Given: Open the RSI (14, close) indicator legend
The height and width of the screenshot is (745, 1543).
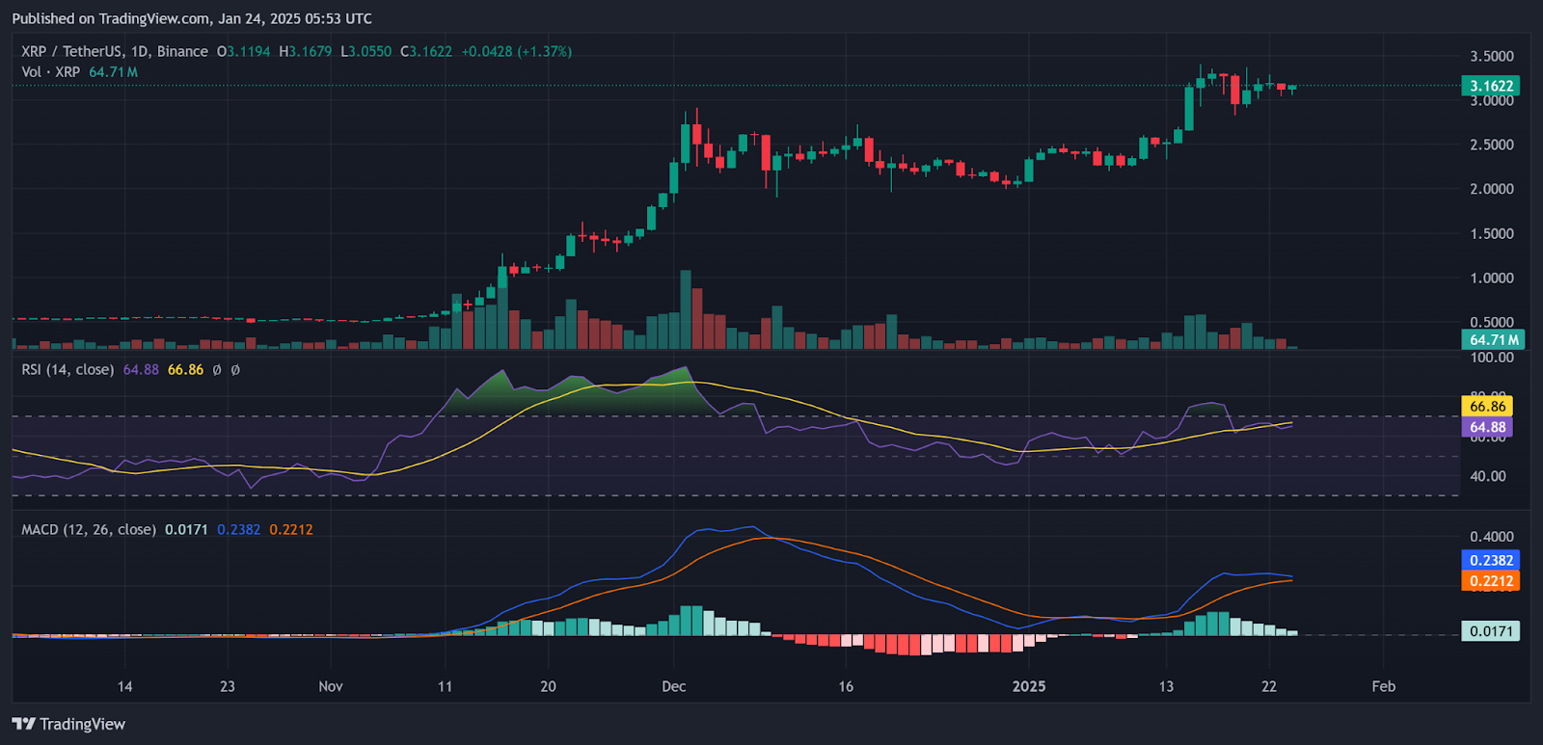Looking at the screenshot, I should tap(68, 370).
